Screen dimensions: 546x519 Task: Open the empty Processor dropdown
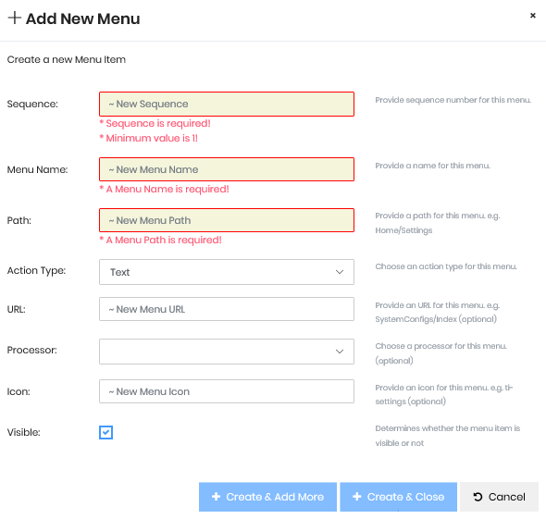[x=227, y=352]
